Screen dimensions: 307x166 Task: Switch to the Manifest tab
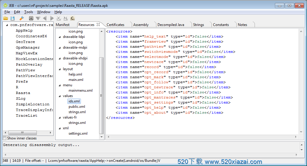[63, 25]
